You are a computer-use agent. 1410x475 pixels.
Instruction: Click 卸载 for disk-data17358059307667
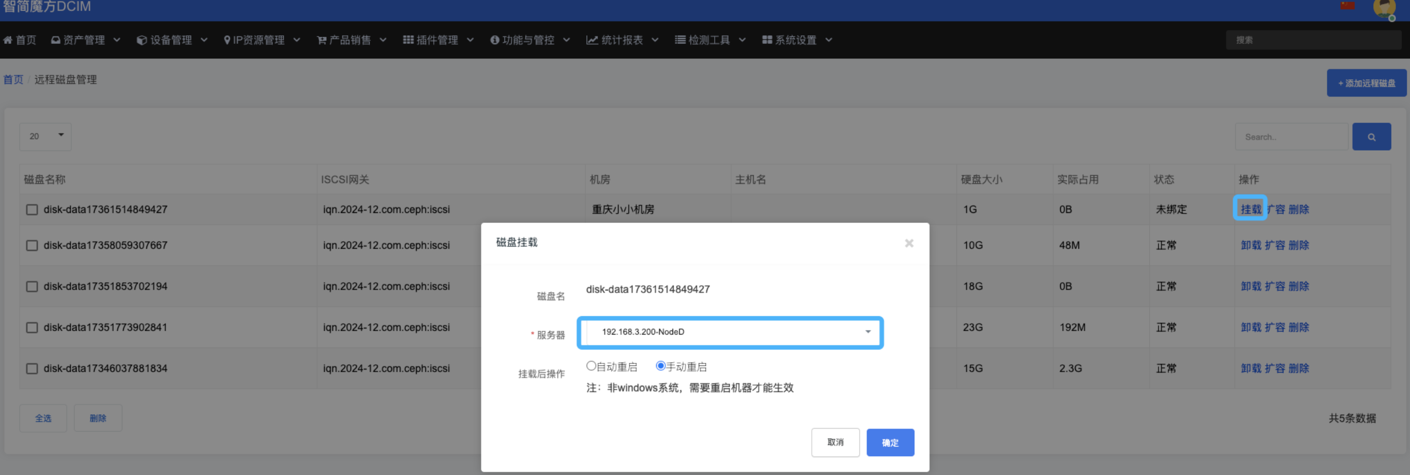[1251, 245]
